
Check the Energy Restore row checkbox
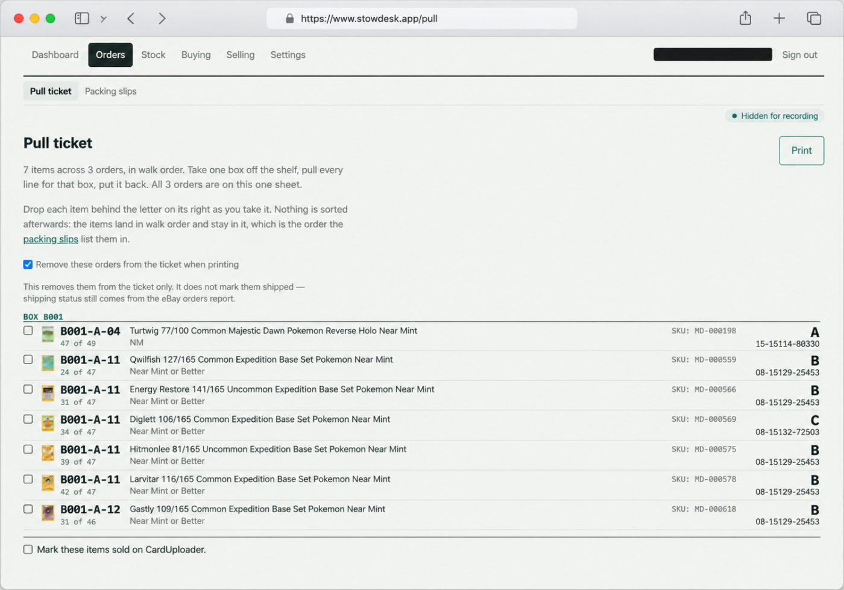(x=28, y=389)
